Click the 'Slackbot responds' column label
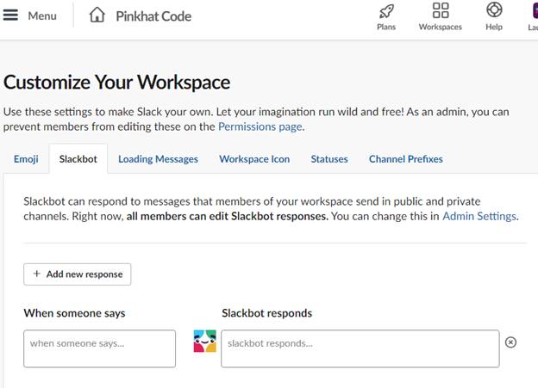 pos(267,313)
